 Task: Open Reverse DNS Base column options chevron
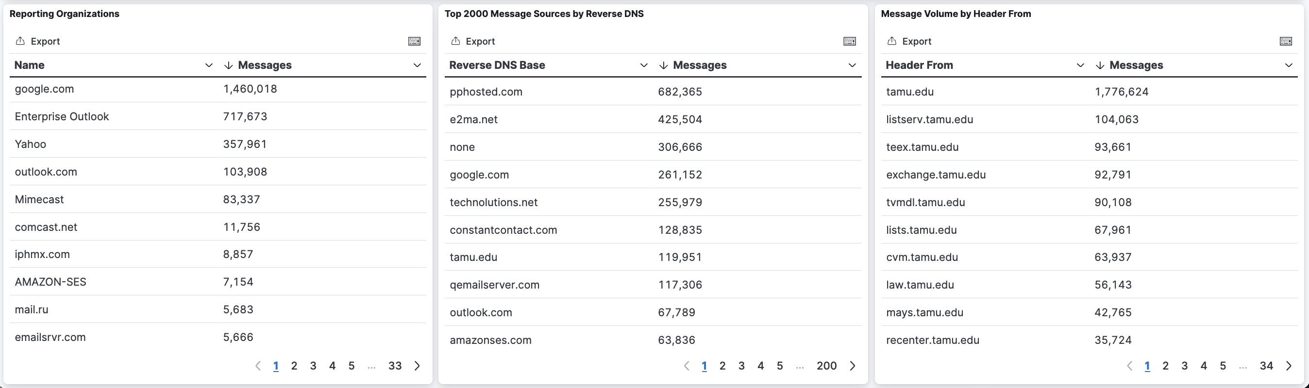(644, 65)
